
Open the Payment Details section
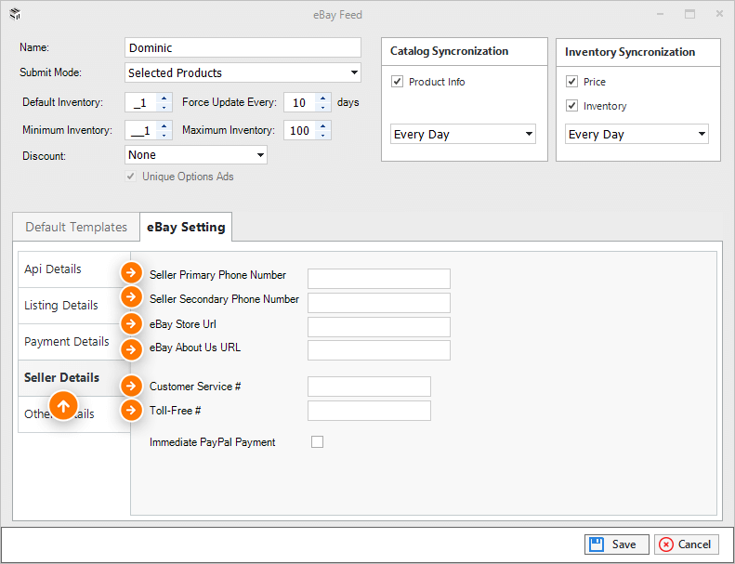coord(74,341)
